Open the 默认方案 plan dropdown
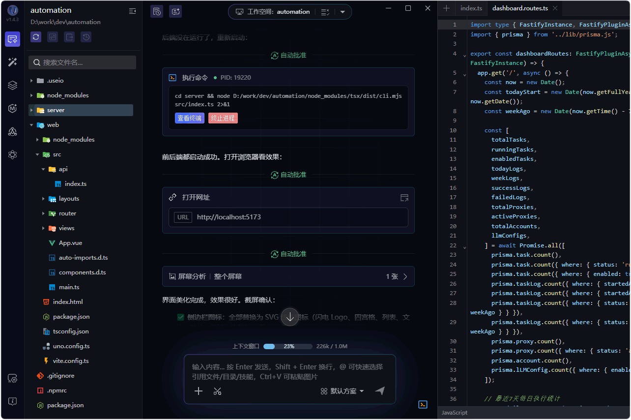Viewport: 631px width, 420px height. click(x=343, y=391)
